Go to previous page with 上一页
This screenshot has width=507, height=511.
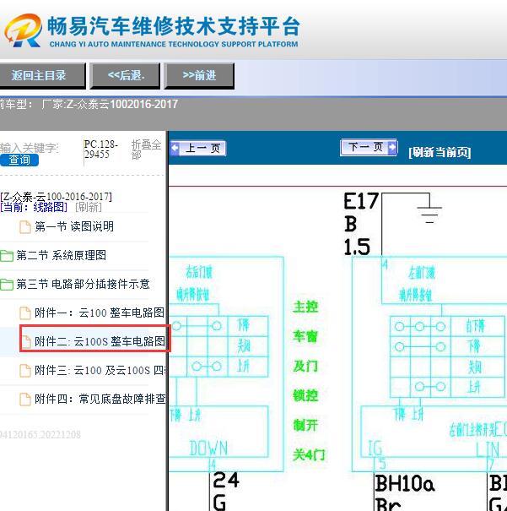[198, 149]
